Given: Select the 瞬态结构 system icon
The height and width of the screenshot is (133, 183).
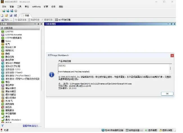Looking at the screenshot, I should point(3,104).
